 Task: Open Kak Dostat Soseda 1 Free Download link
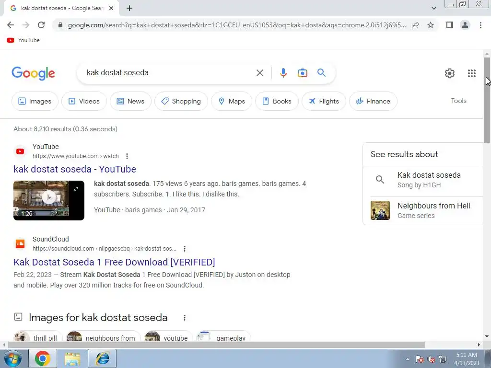pos(114,262)
